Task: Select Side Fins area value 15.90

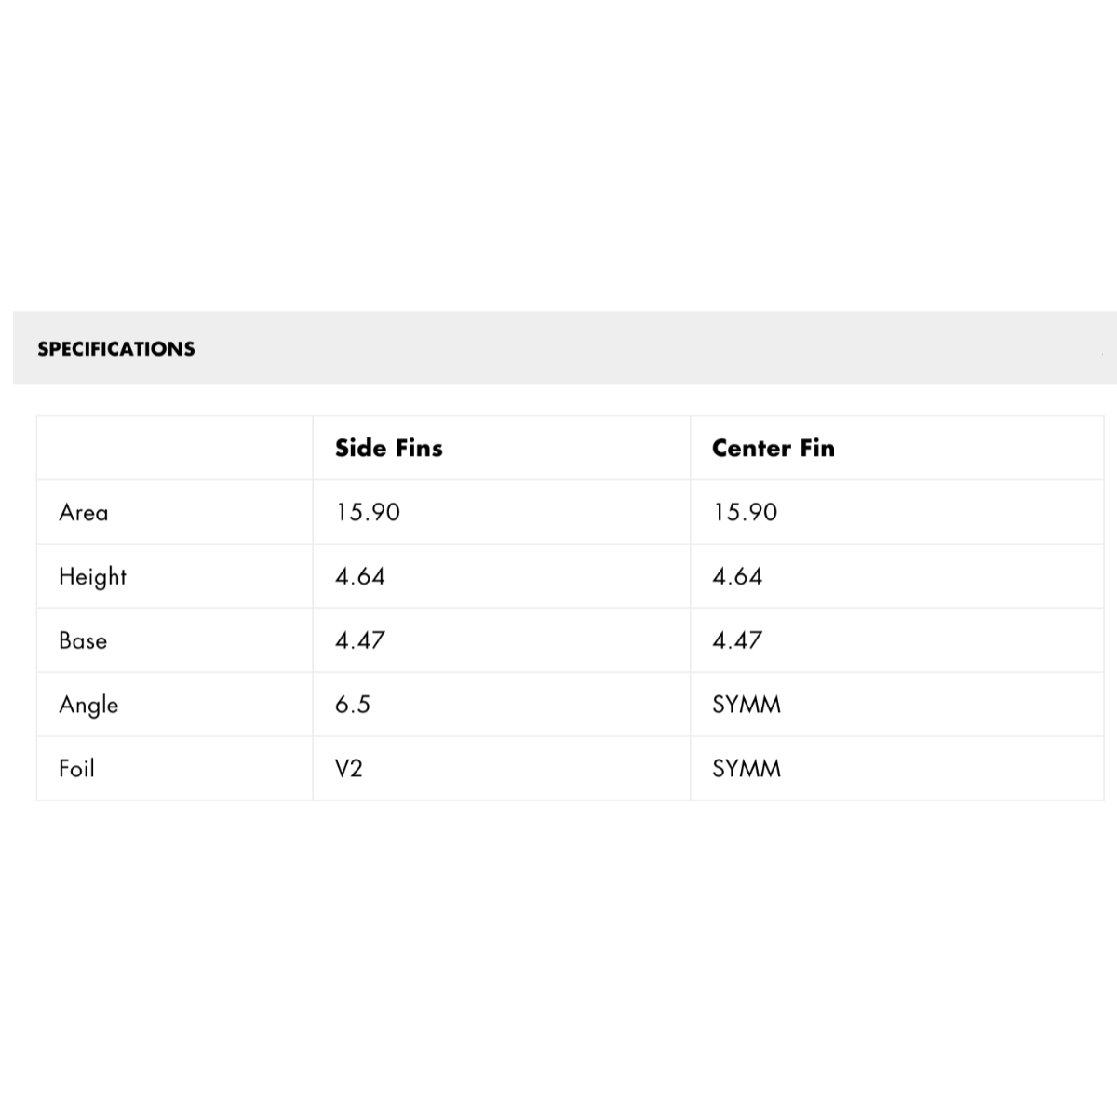Action: (368, 513)
